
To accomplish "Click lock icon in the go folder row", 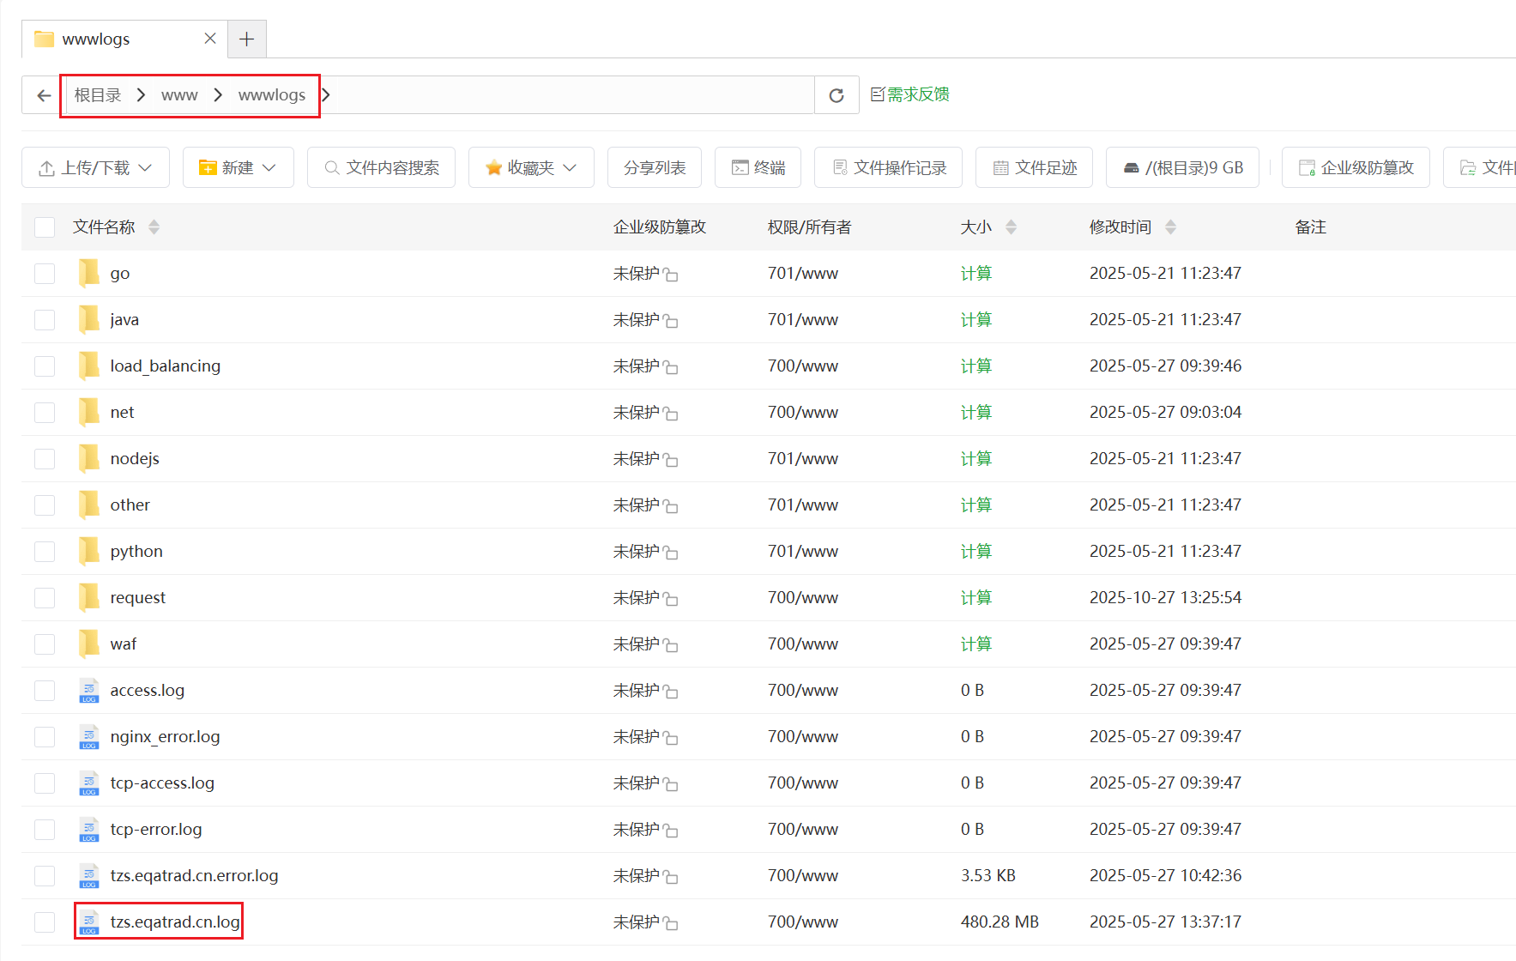I will point(671,275).
